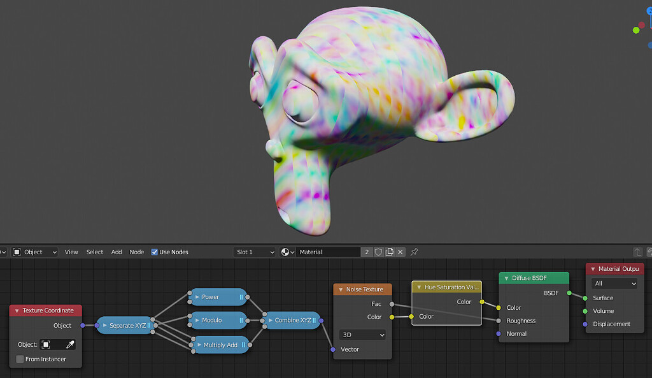This screenshot has height=378, width=652.
Task: Click the material user count 2 button
Action: click(366, 252)
